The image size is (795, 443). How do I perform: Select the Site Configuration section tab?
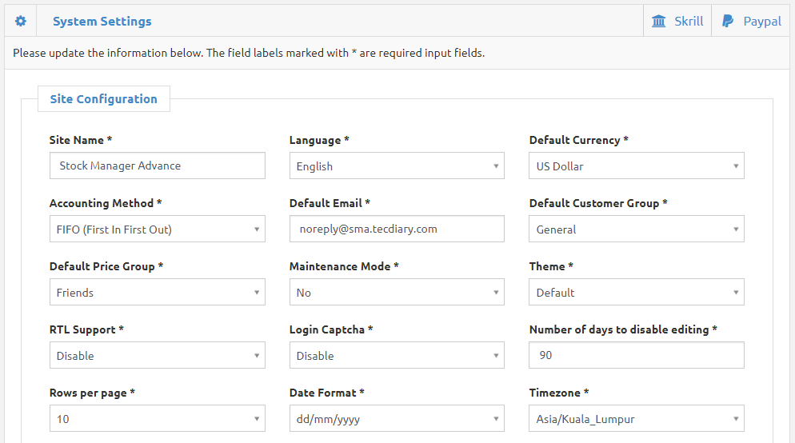104,99
